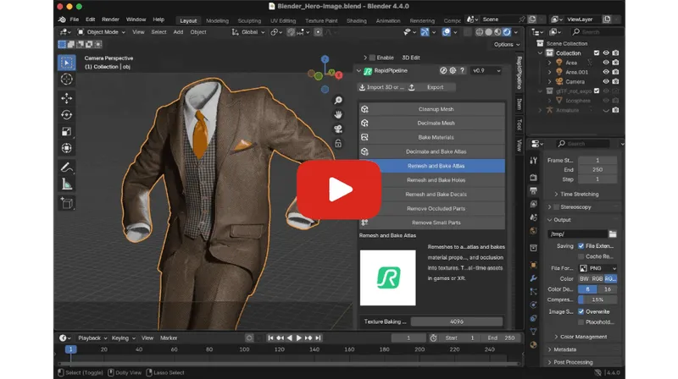Jump to timeline end frame
The height and width of the screenshot is (379, 678).
point(319,338)
